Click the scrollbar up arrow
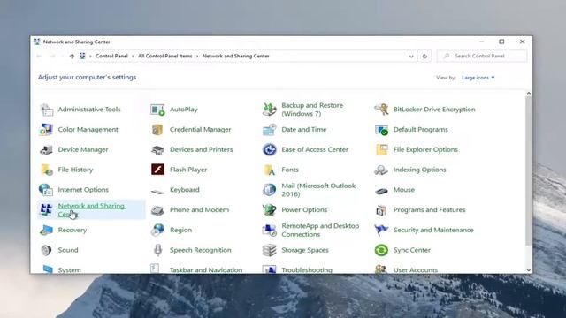This screenshot has height=318, width=566. [529, 94]
